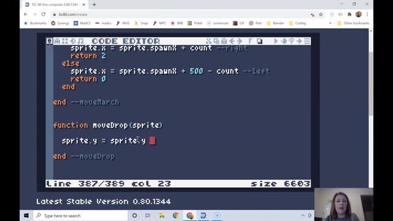Click the Paste icon in code editor toolbar

[224, 41]
